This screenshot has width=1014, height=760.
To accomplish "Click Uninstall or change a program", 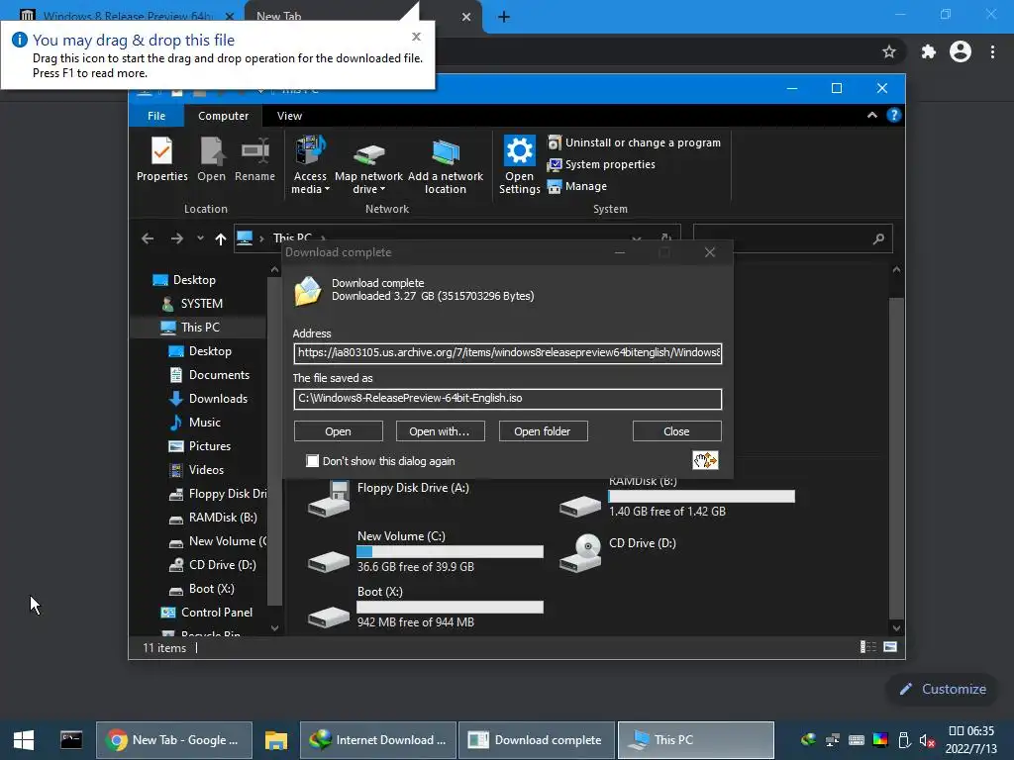I will 635,142.
